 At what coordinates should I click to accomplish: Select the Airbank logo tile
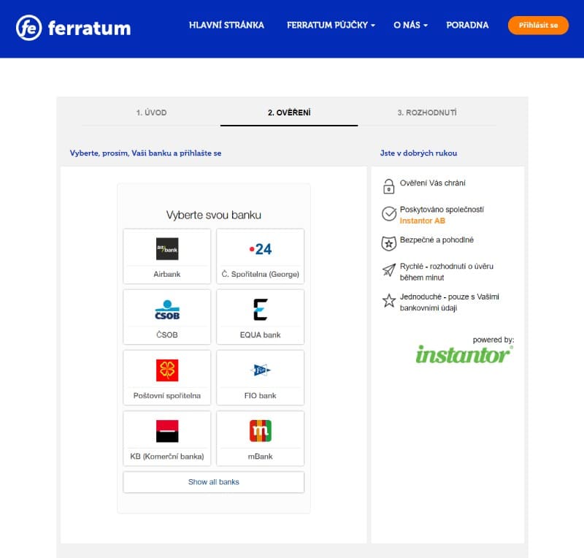(167, 248)
